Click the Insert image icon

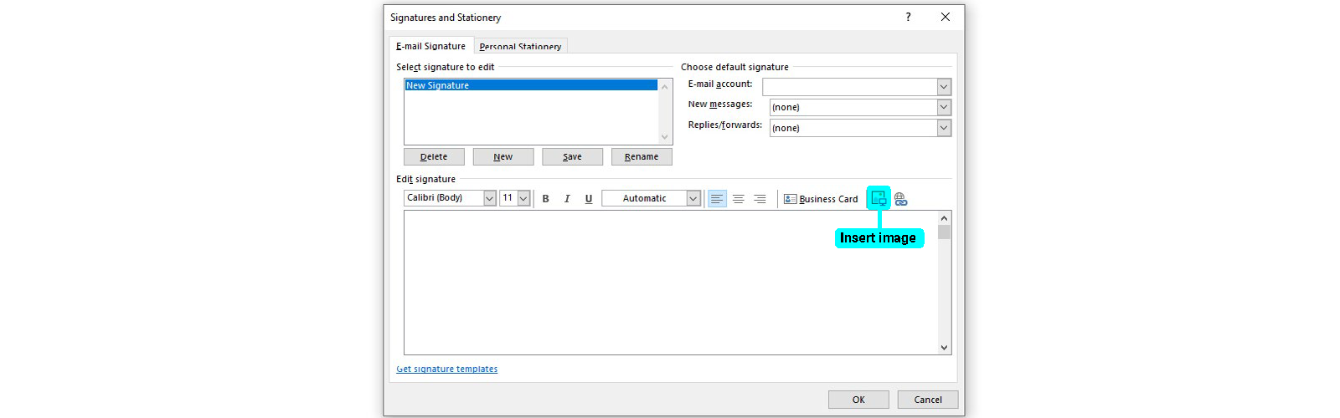click(878, 198)
